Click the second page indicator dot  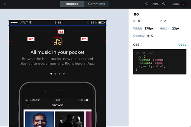click(55, 74)
